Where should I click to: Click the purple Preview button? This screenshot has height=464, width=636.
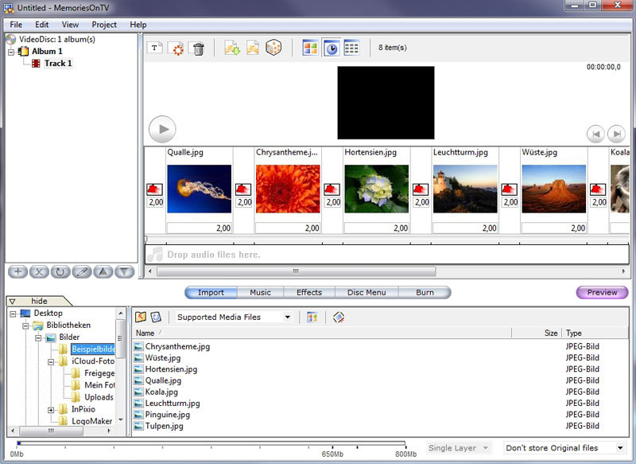click(x=602, y=292)
